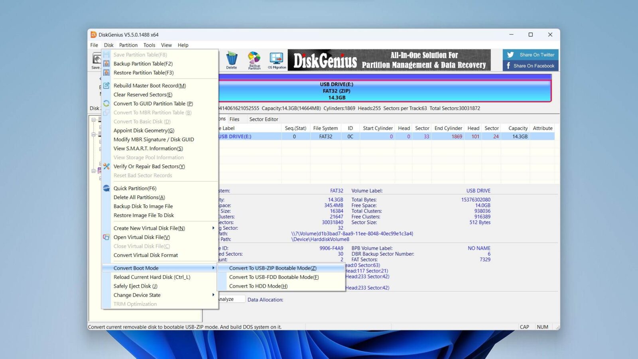Open the Tools menu
The height and width of the screenshot is (359, 638).
point(150,45)
